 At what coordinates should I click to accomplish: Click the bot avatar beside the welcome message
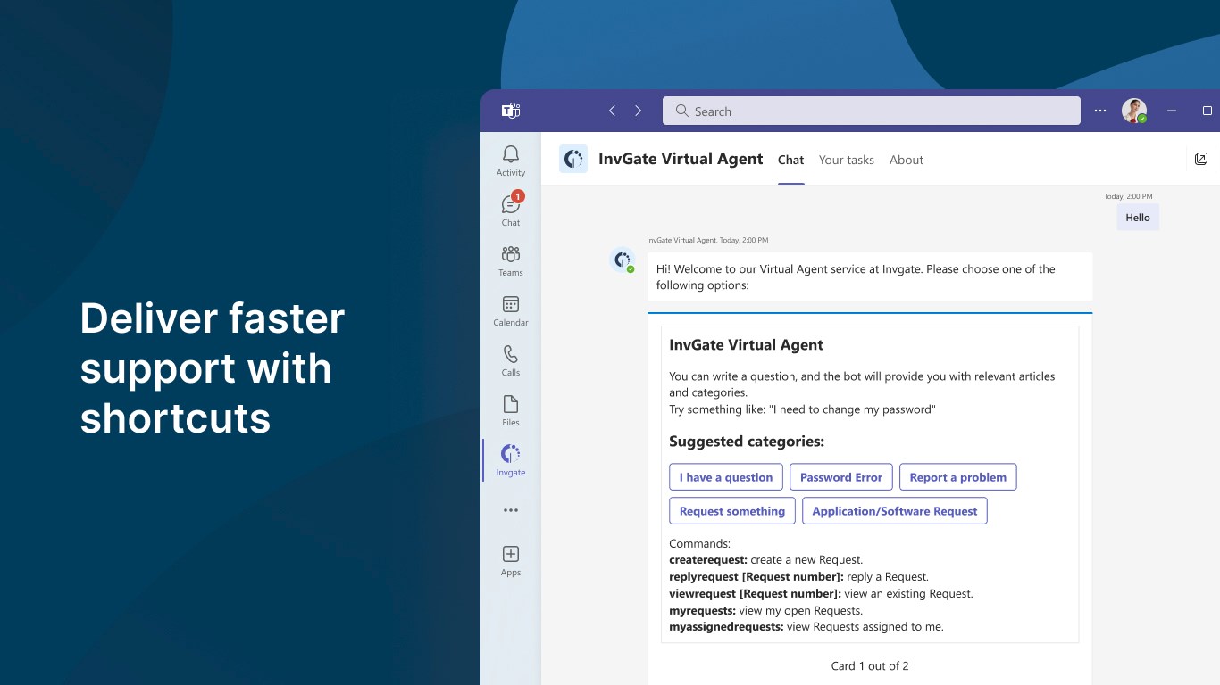(x=623, y=260)
